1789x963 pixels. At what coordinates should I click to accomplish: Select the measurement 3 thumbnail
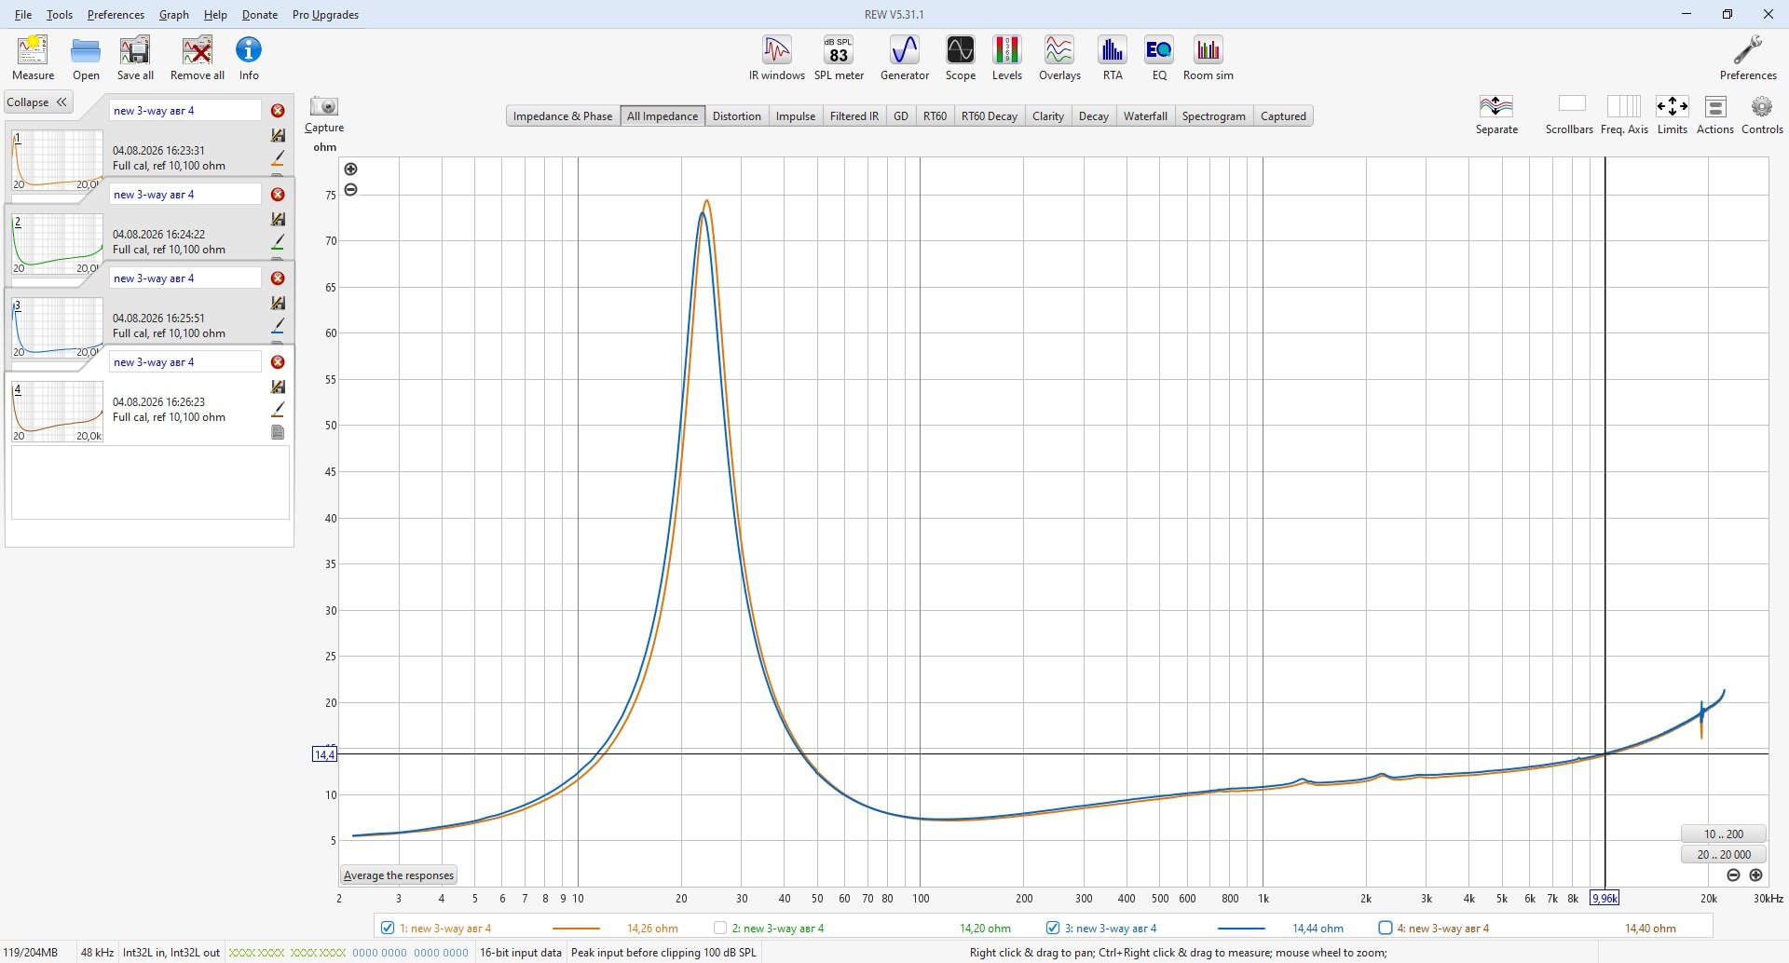coord(58,327)
